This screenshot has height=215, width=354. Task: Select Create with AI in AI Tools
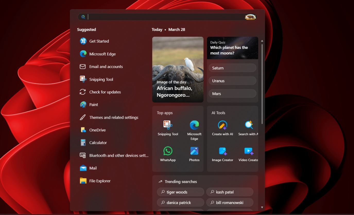coord(222,126)
